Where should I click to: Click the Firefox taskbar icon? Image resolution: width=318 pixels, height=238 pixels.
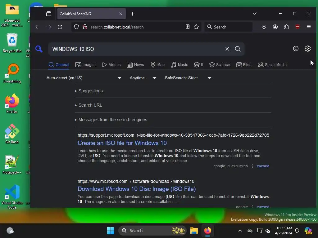207,231
